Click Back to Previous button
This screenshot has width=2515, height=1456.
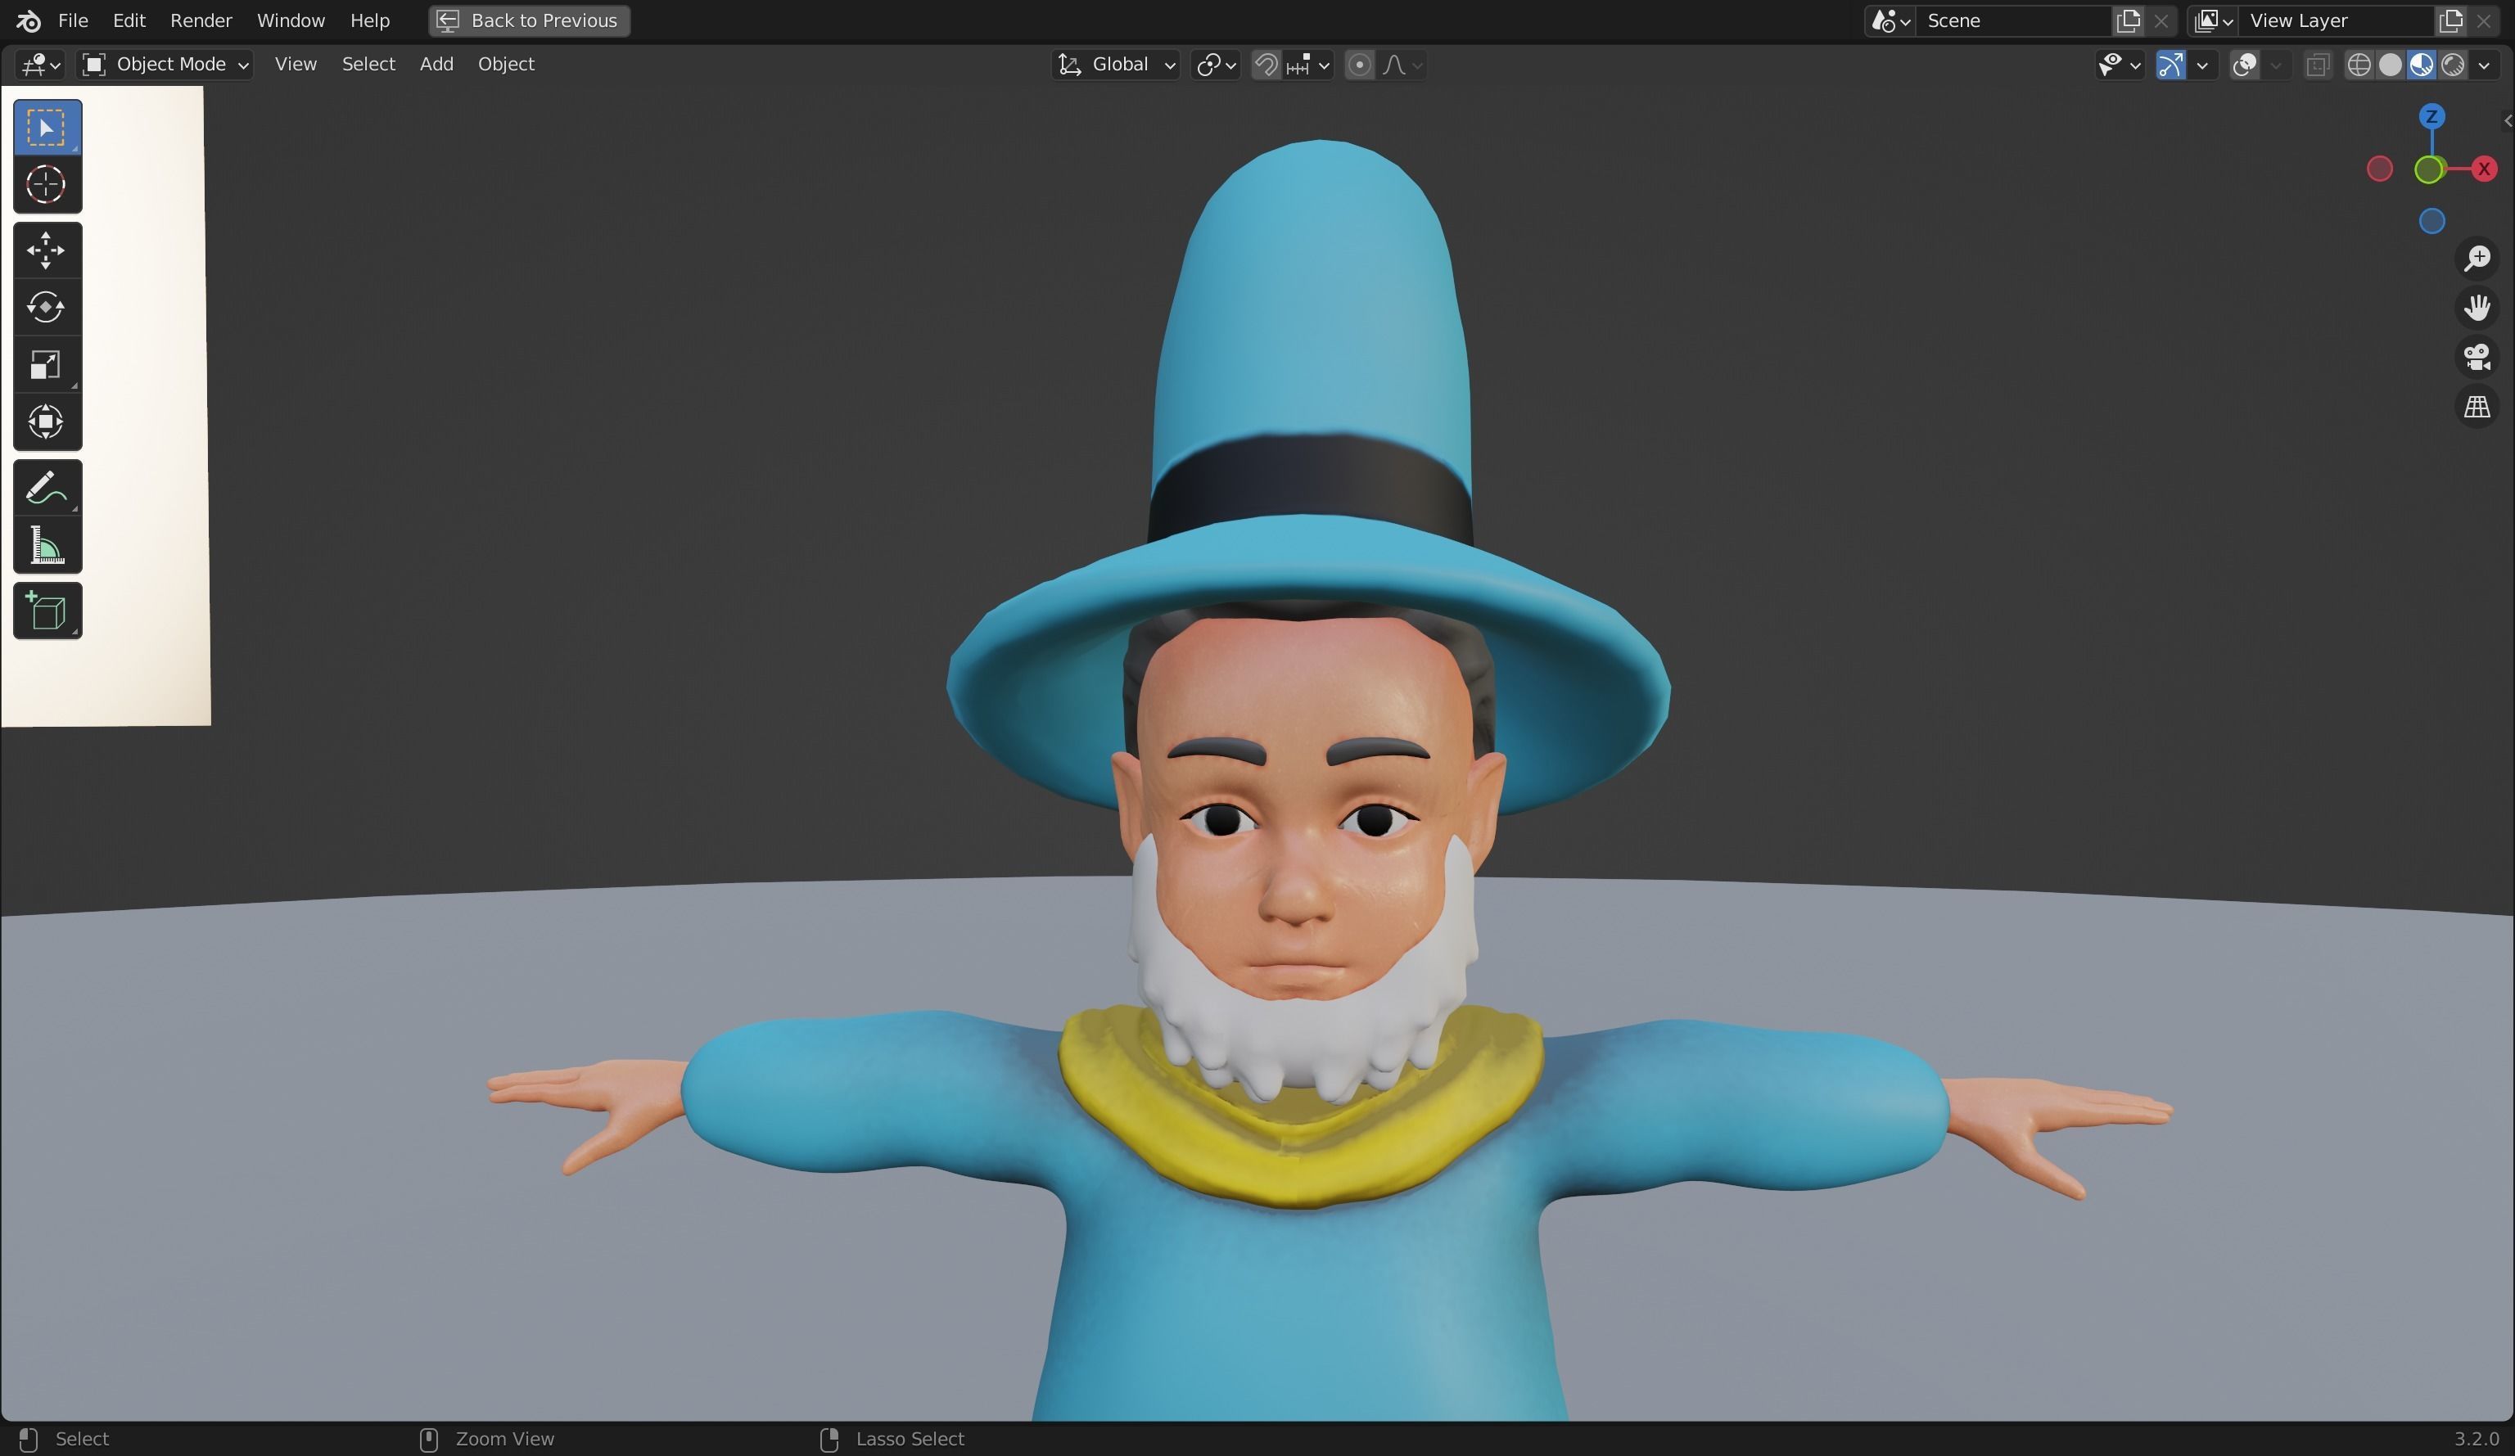[529, 20]
